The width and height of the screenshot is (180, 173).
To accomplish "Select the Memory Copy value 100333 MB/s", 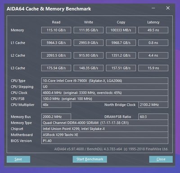I will tap(121, 30).
